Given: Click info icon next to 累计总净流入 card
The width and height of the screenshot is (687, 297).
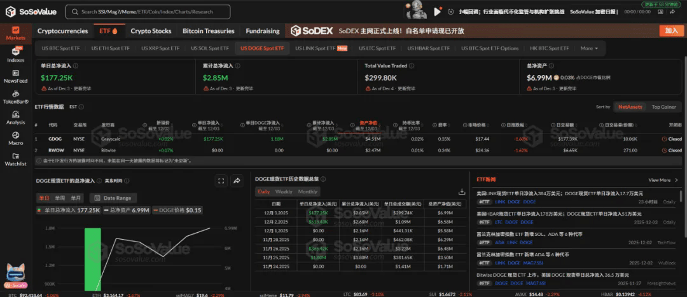Looking at the screenshot, I should [x=237, y=66].
